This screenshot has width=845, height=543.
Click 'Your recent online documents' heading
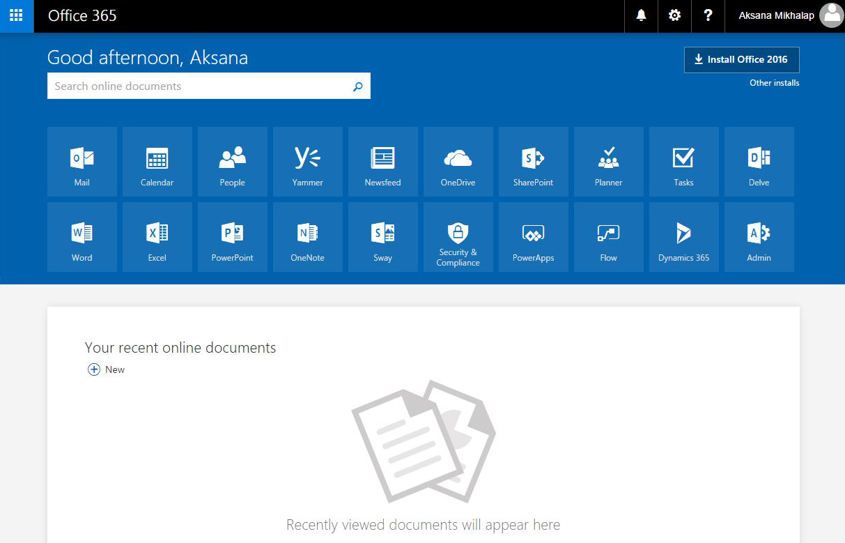[x=180, y=348]
